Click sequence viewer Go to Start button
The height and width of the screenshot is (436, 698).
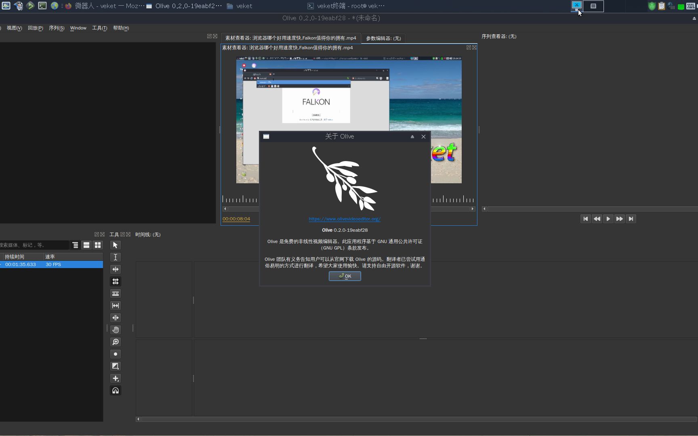pyautogui.click(x=586, y=219)
